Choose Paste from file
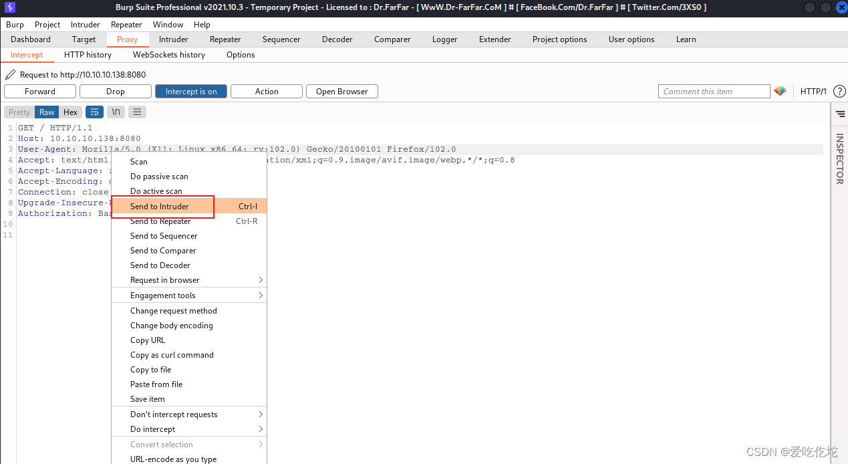This screenshot has width=848, height=464. [189, 384]
